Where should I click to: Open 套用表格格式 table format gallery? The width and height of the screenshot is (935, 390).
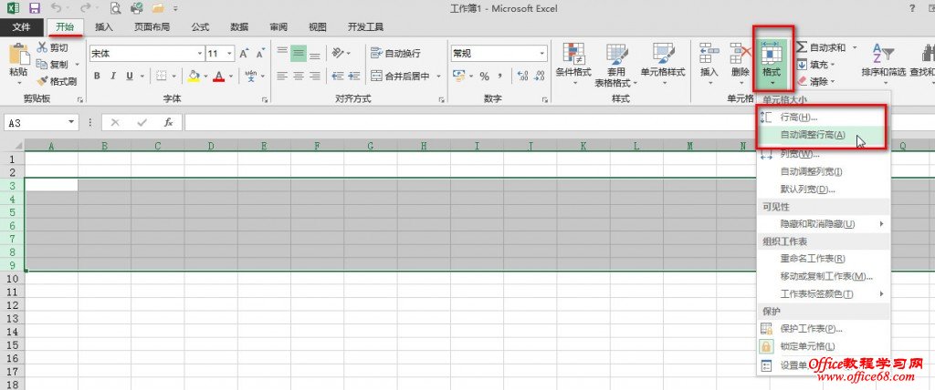click(x=616, y=65)
